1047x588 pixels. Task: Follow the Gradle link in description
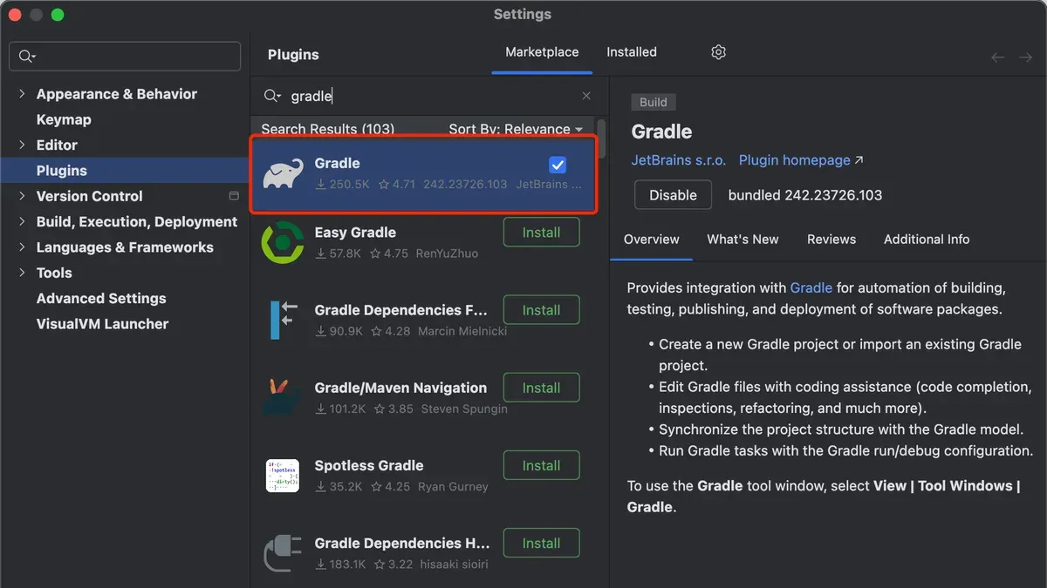pyautogui.click(x=811, y=287)
